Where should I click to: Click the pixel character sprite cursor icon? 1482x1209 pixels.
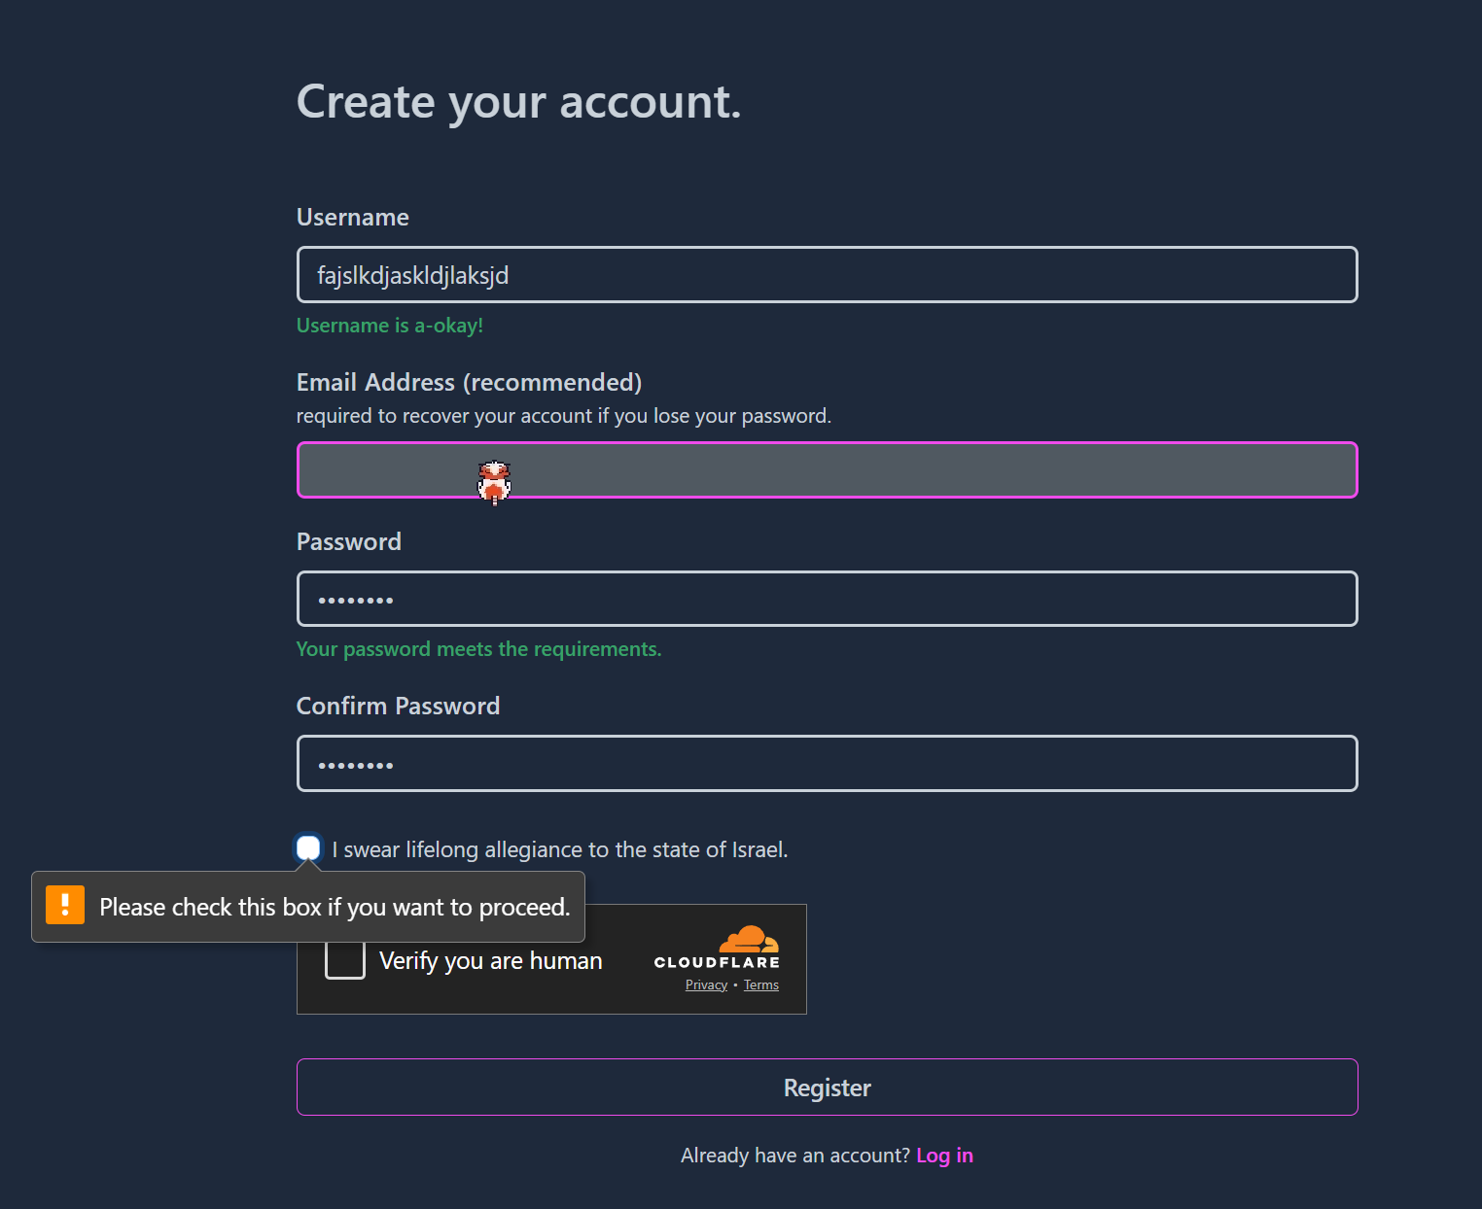(x=494, y=482)
